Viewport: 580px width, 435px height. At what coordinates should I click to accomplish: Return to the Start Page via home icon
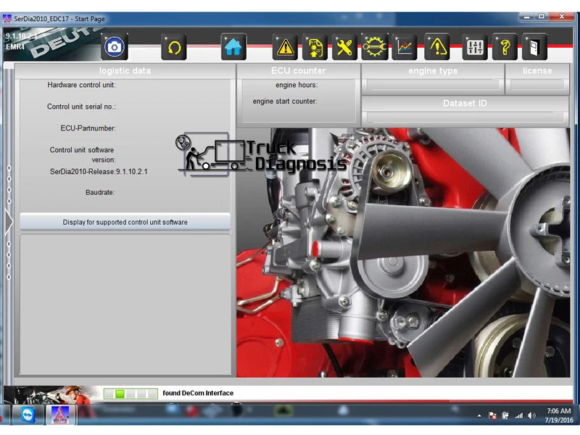click(x=233, y=46)
